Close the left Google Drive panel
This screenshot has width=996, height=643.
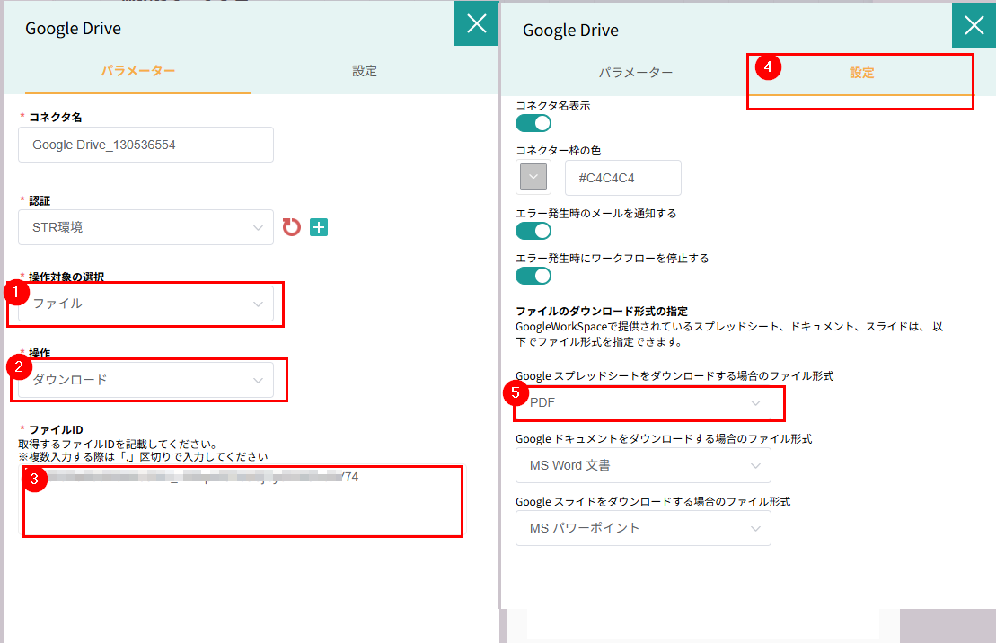(476, 23)
